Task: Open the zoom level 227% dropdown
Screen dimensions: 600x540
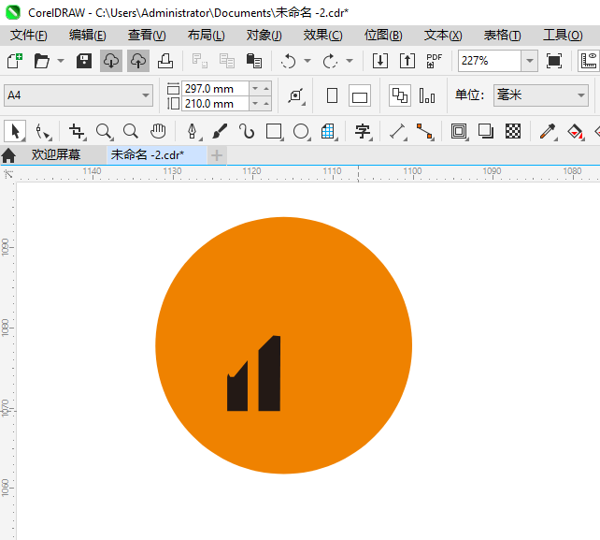Action: [x=530, y=61]
